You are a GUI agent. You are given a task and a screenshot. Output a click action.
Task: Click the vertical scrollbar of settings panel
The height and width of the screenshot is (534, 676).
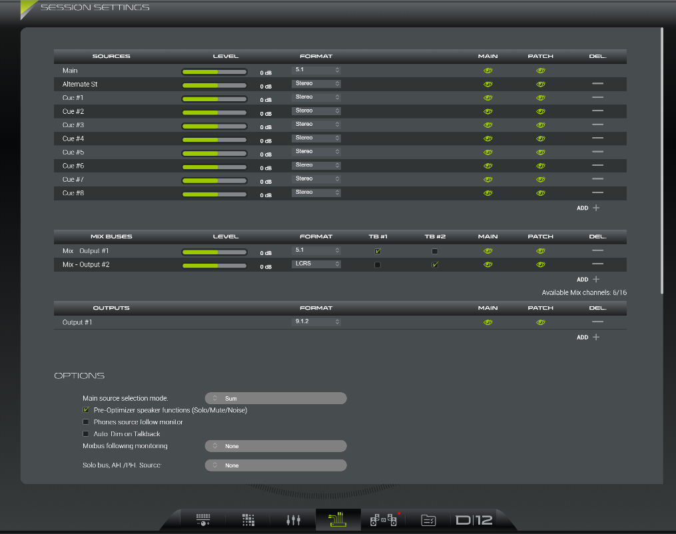click(662, 160)
